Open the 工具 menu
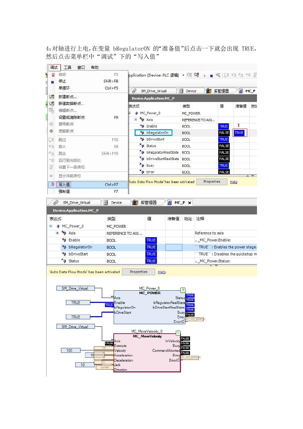This screenshot has width=303, height=429. pos(67,67)
